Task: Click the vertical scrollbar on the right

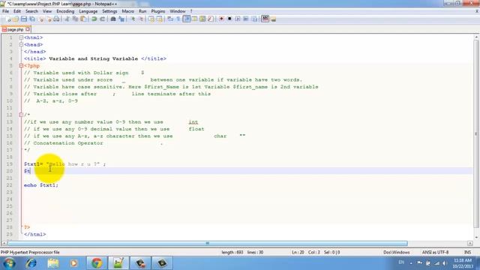Action: click(x=476, y=133)
